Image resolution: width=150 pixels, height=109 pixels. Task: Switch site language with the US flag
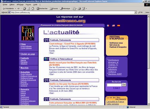pyautogui.click(x=113, y=26)
